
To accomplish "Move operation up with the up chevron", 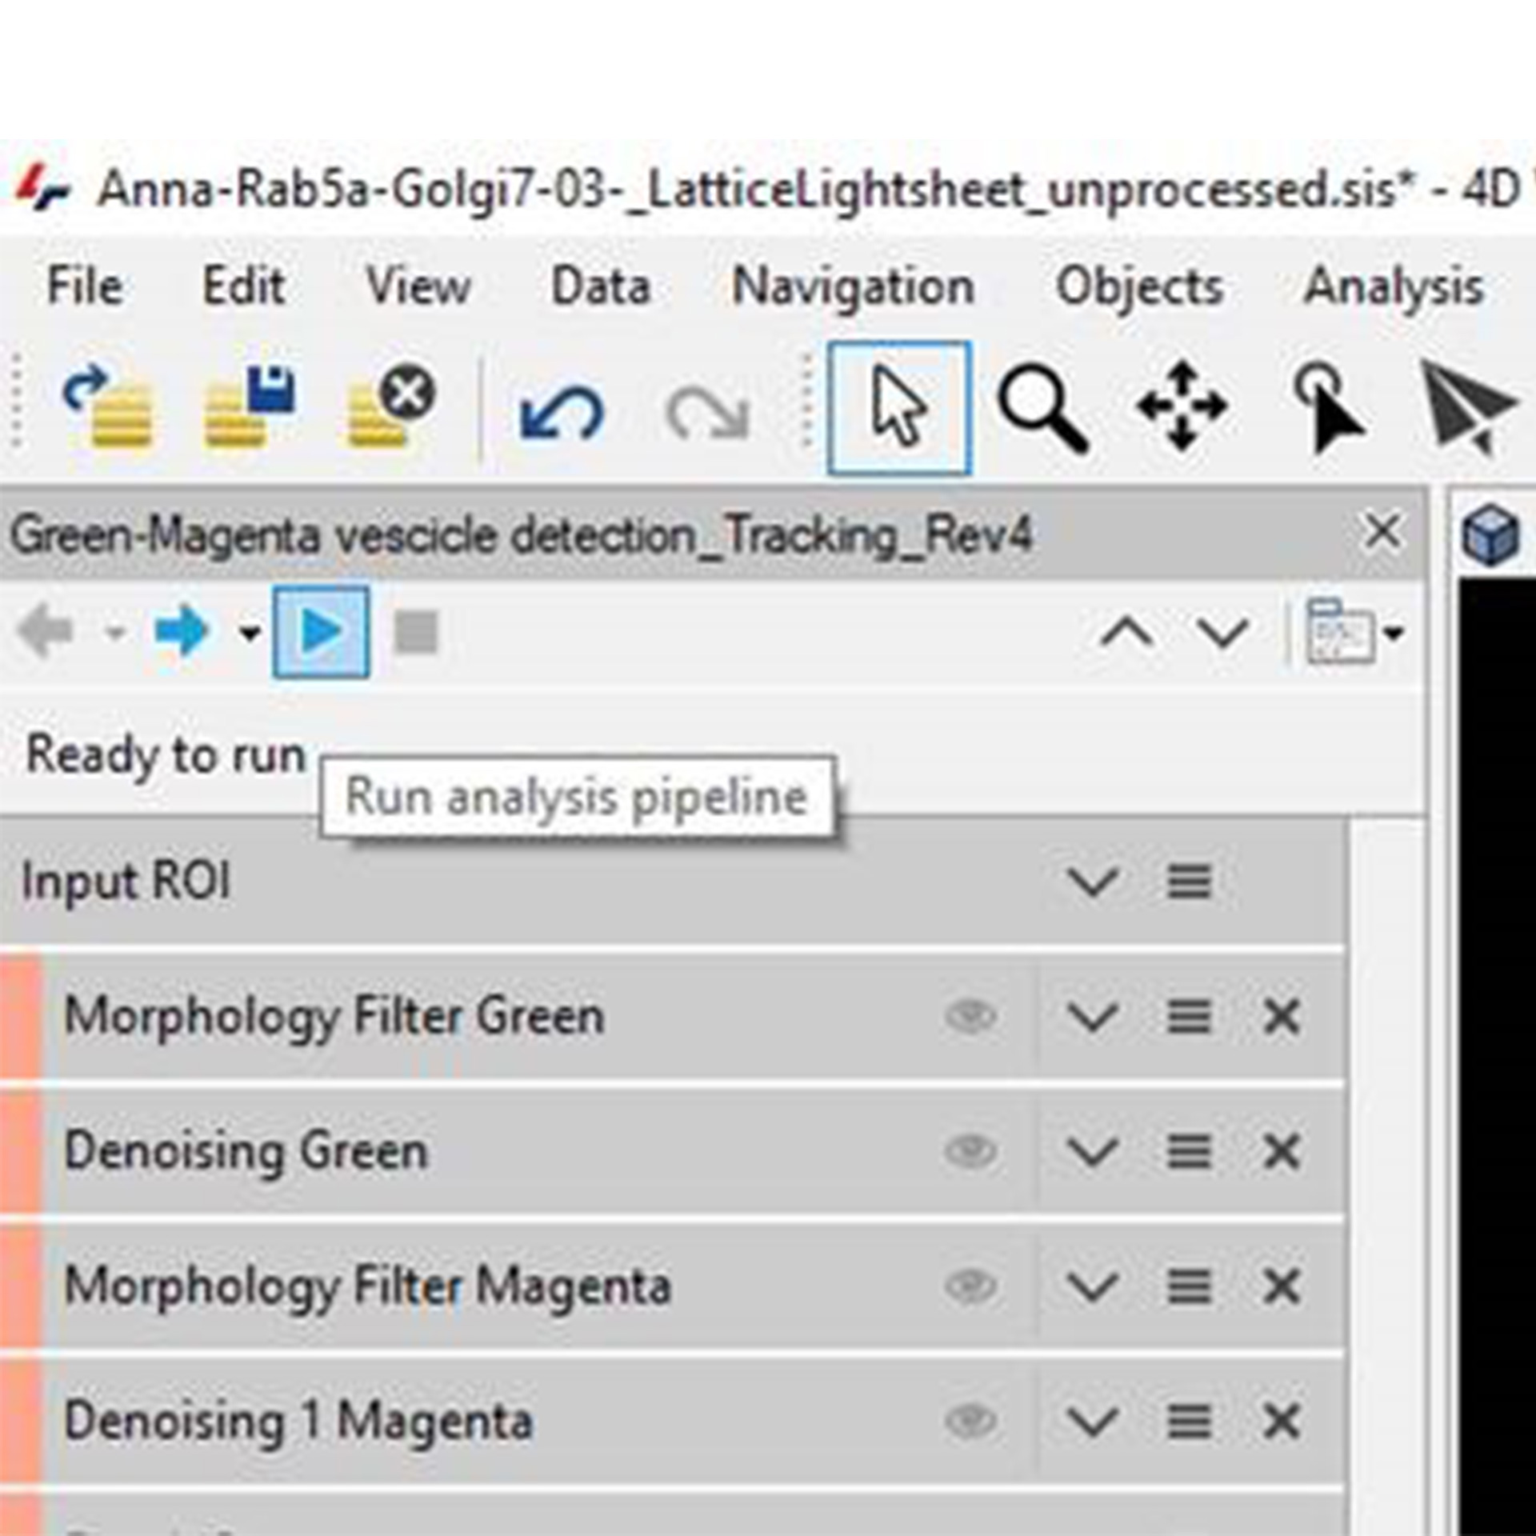I will [x=1126, y=634].
